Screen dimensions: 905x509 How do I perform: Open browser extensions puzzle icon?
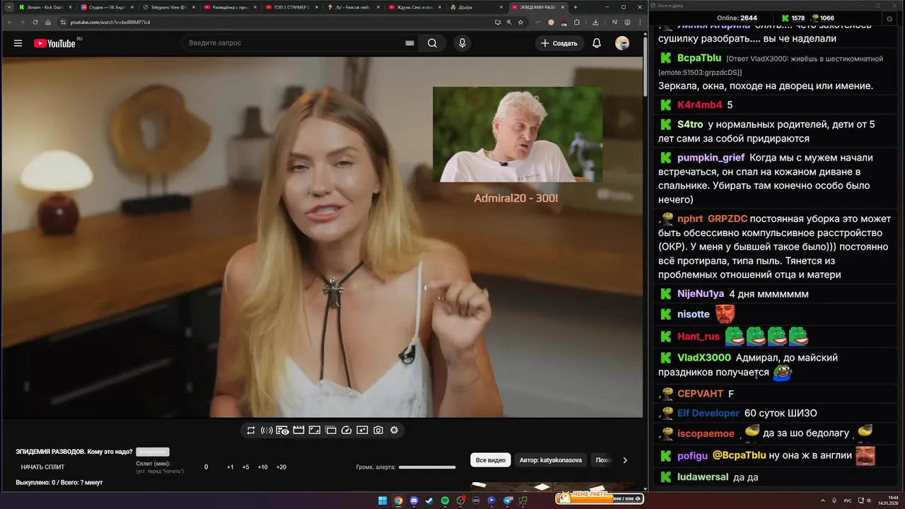pos(576,22)
